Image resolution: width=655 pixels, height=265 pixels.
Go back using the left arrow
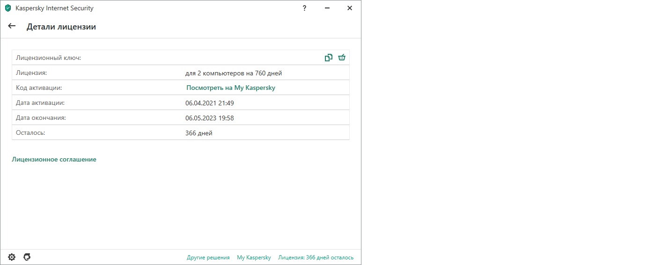coord(12,26)
